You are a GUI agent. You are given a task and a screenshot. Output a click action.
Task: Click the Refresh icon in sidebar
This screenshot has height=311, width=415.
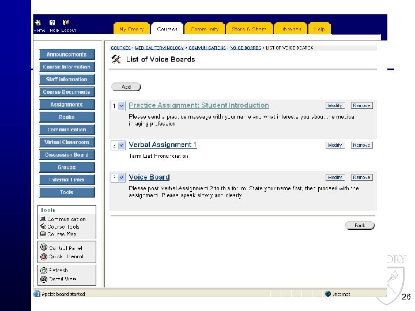pos(44,271)
